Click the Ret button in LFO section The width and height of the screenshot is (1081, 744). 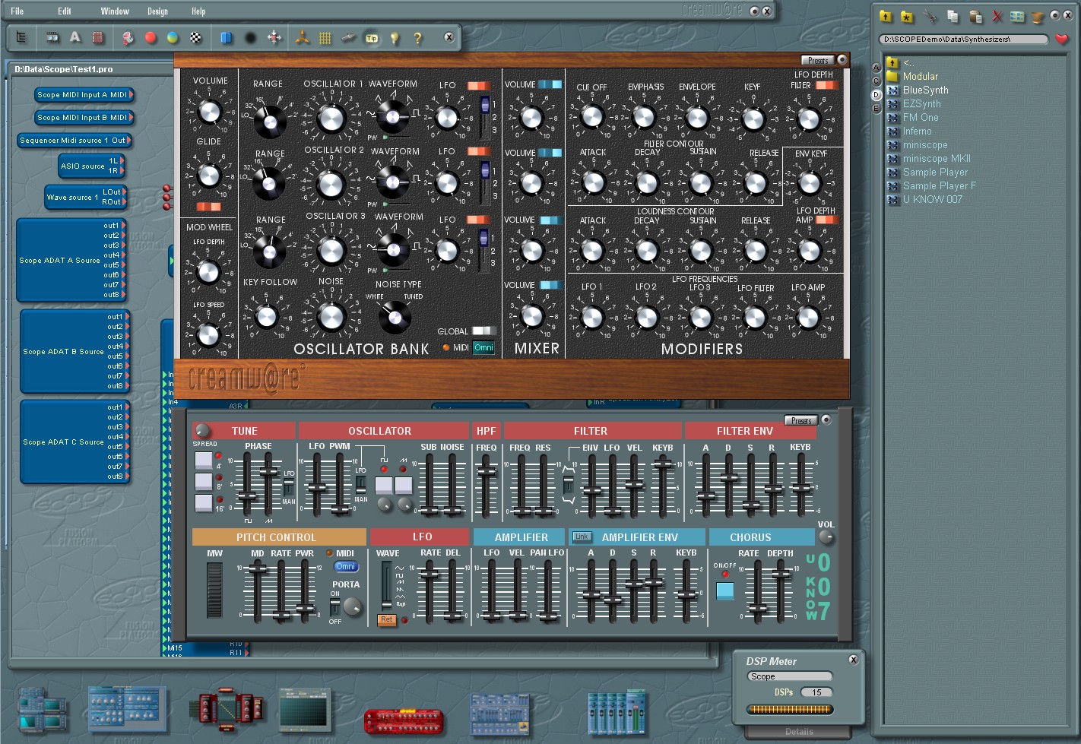[387, 619]
